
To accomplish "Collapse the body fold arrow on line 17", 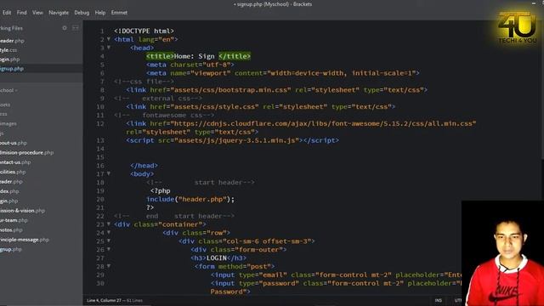I will point(109,173).
